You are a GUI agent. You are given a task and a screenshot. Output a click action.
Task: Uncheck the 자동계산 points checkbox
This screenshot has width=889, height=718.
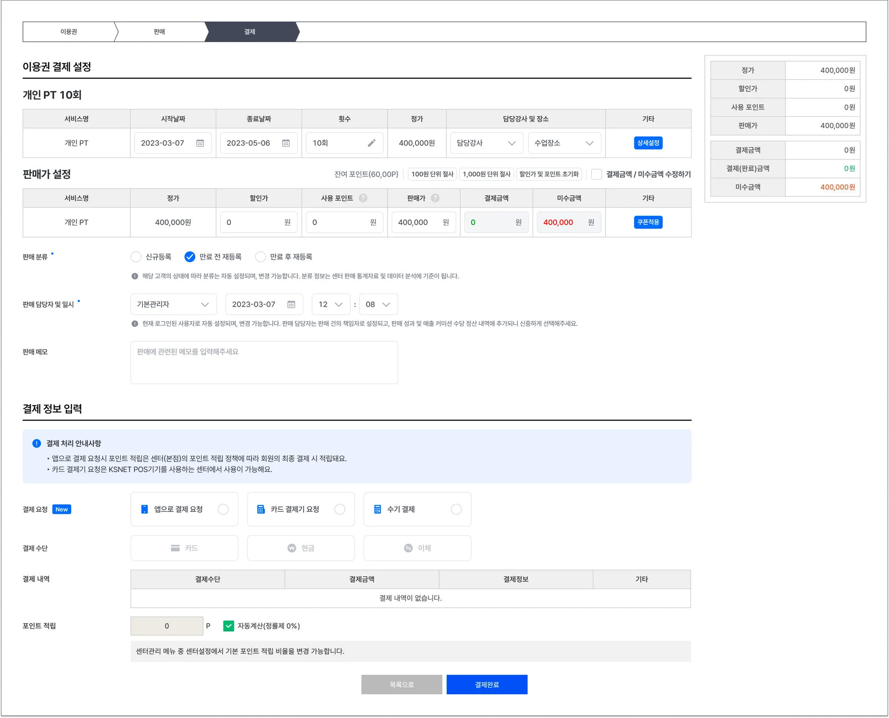tap(228, 626)
